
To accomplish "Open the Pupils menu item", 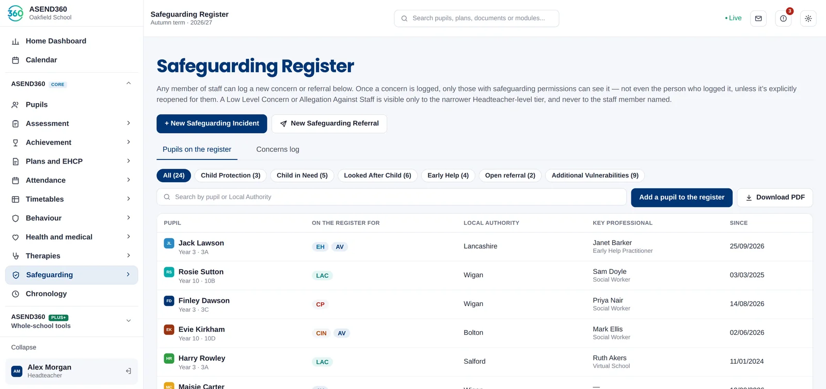I will pyautogui.click(x=72, y=105).
